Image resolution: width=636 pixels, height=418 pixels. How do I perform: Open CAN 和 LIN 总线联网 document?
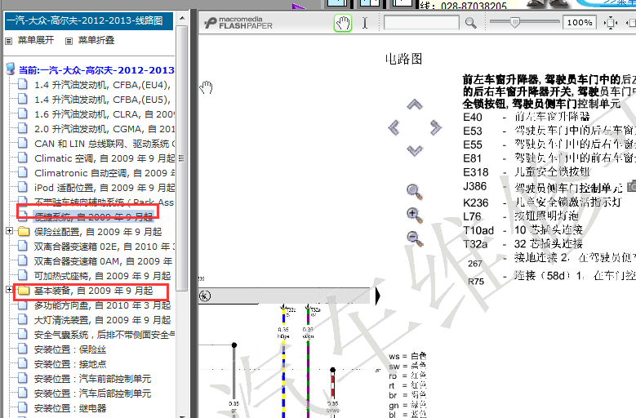tap(105, 144)
